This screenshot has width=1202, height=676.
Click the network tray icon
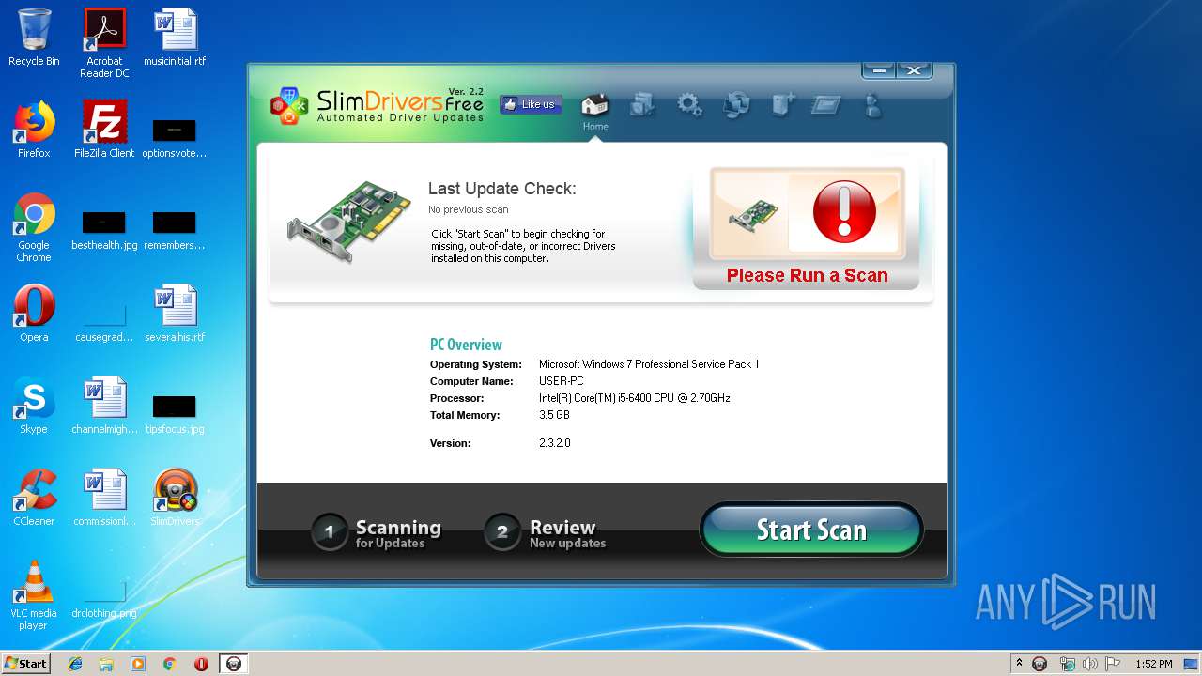coord(1067,664)
